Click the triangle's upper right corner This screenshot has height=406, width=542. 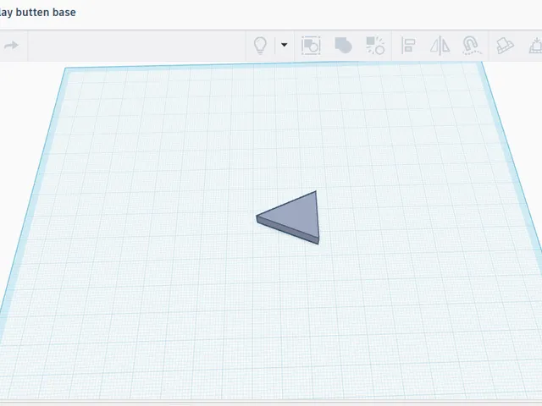point(315,193)
